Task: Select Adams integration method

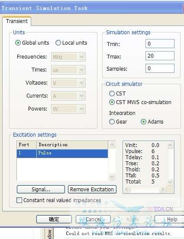Action: click(143, 121)
